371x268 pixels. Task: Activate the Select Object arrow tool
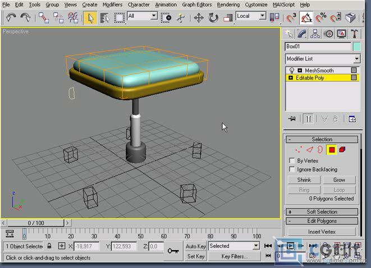90,18
